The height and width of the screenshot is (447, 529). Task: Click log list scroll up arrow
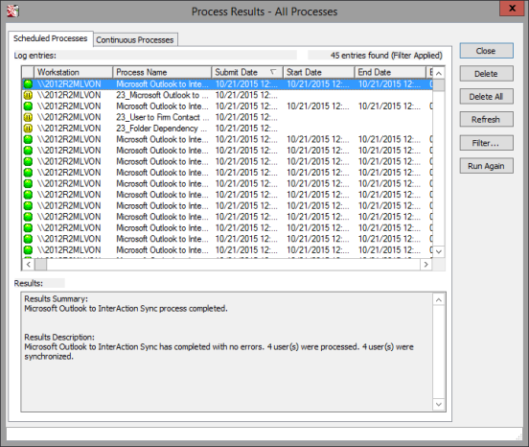pos(439,73)
